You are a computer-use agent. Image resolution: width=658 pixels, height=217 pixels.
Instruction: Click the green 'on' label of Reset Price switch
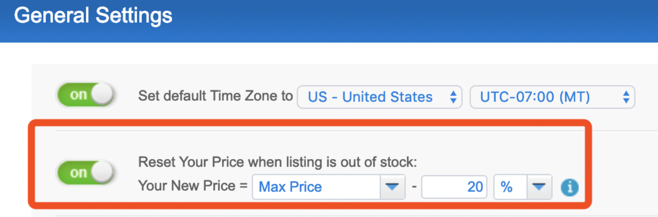(x=78, y=173)
